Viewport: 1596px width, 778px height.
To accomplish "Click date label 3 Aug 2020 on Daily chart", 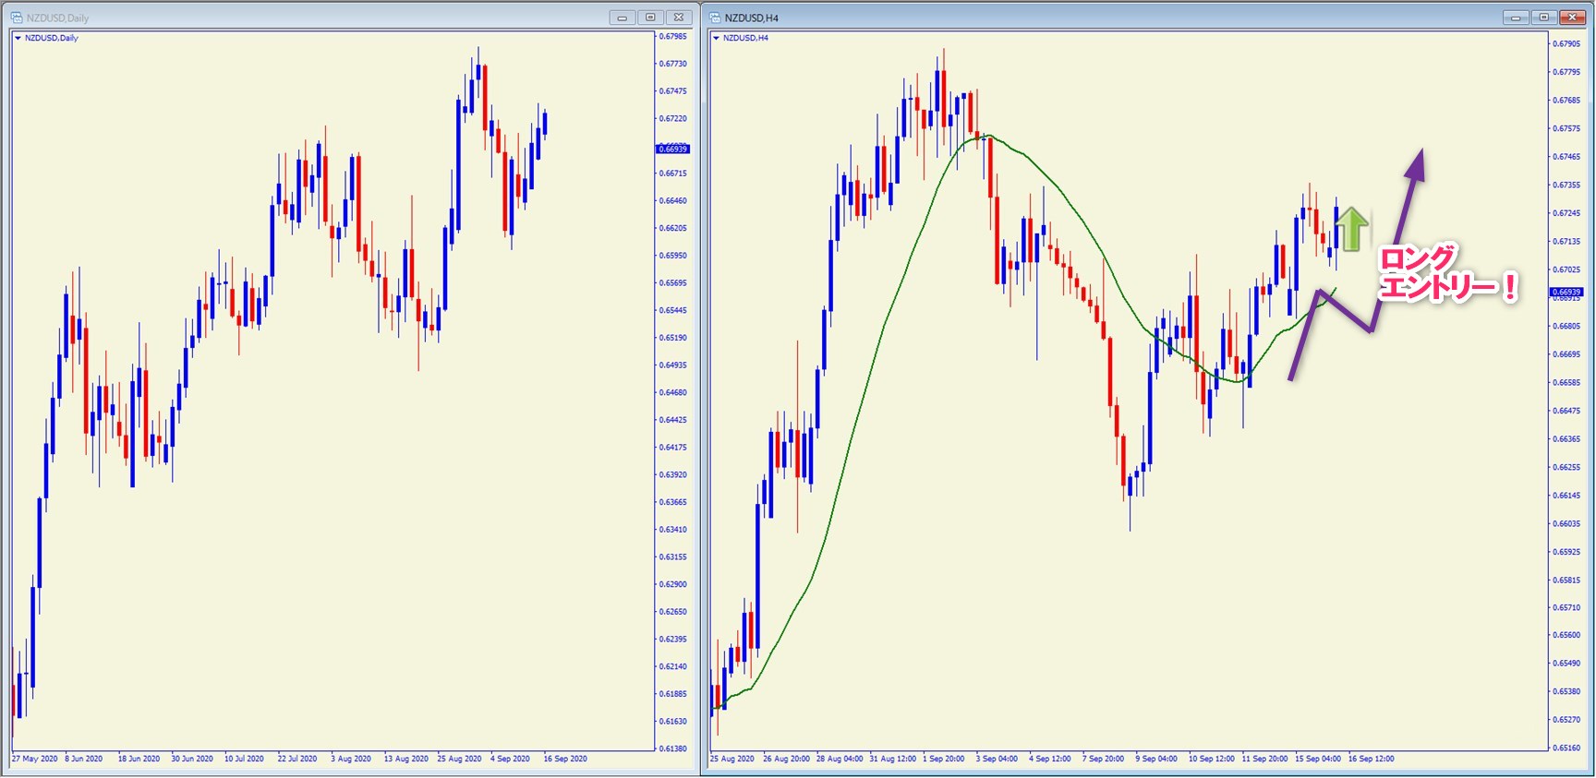I will 351,759.
